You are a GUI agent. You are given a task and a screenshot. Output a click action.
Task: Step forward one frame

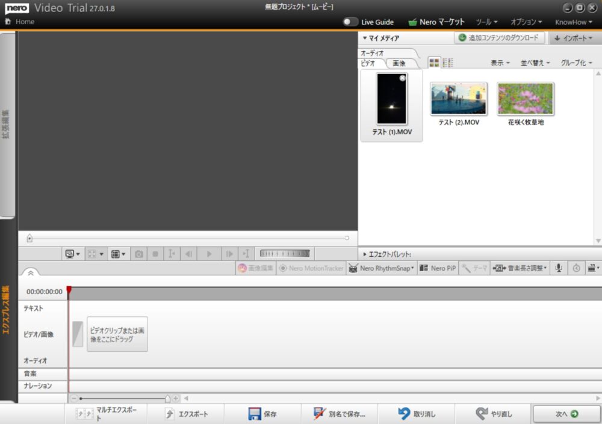(x=229, y=254)
